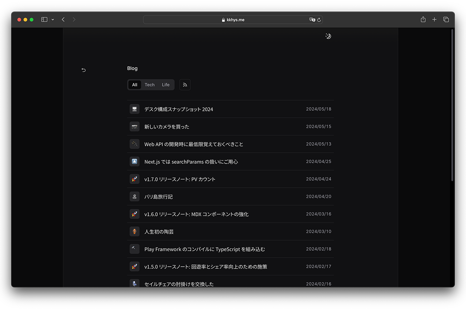466x310 pixels.
Task: Click the icon beside バリ島旅行記
Action: (x=134, y=196)
